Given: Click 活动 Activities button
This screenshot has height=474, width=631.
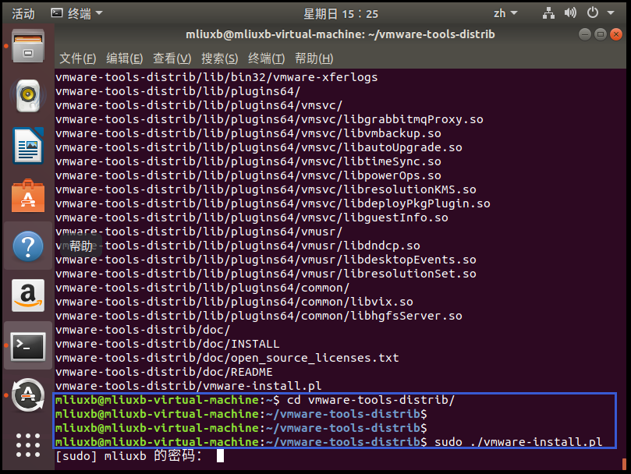Looking at the screenshot, I should tap(23, 14).
